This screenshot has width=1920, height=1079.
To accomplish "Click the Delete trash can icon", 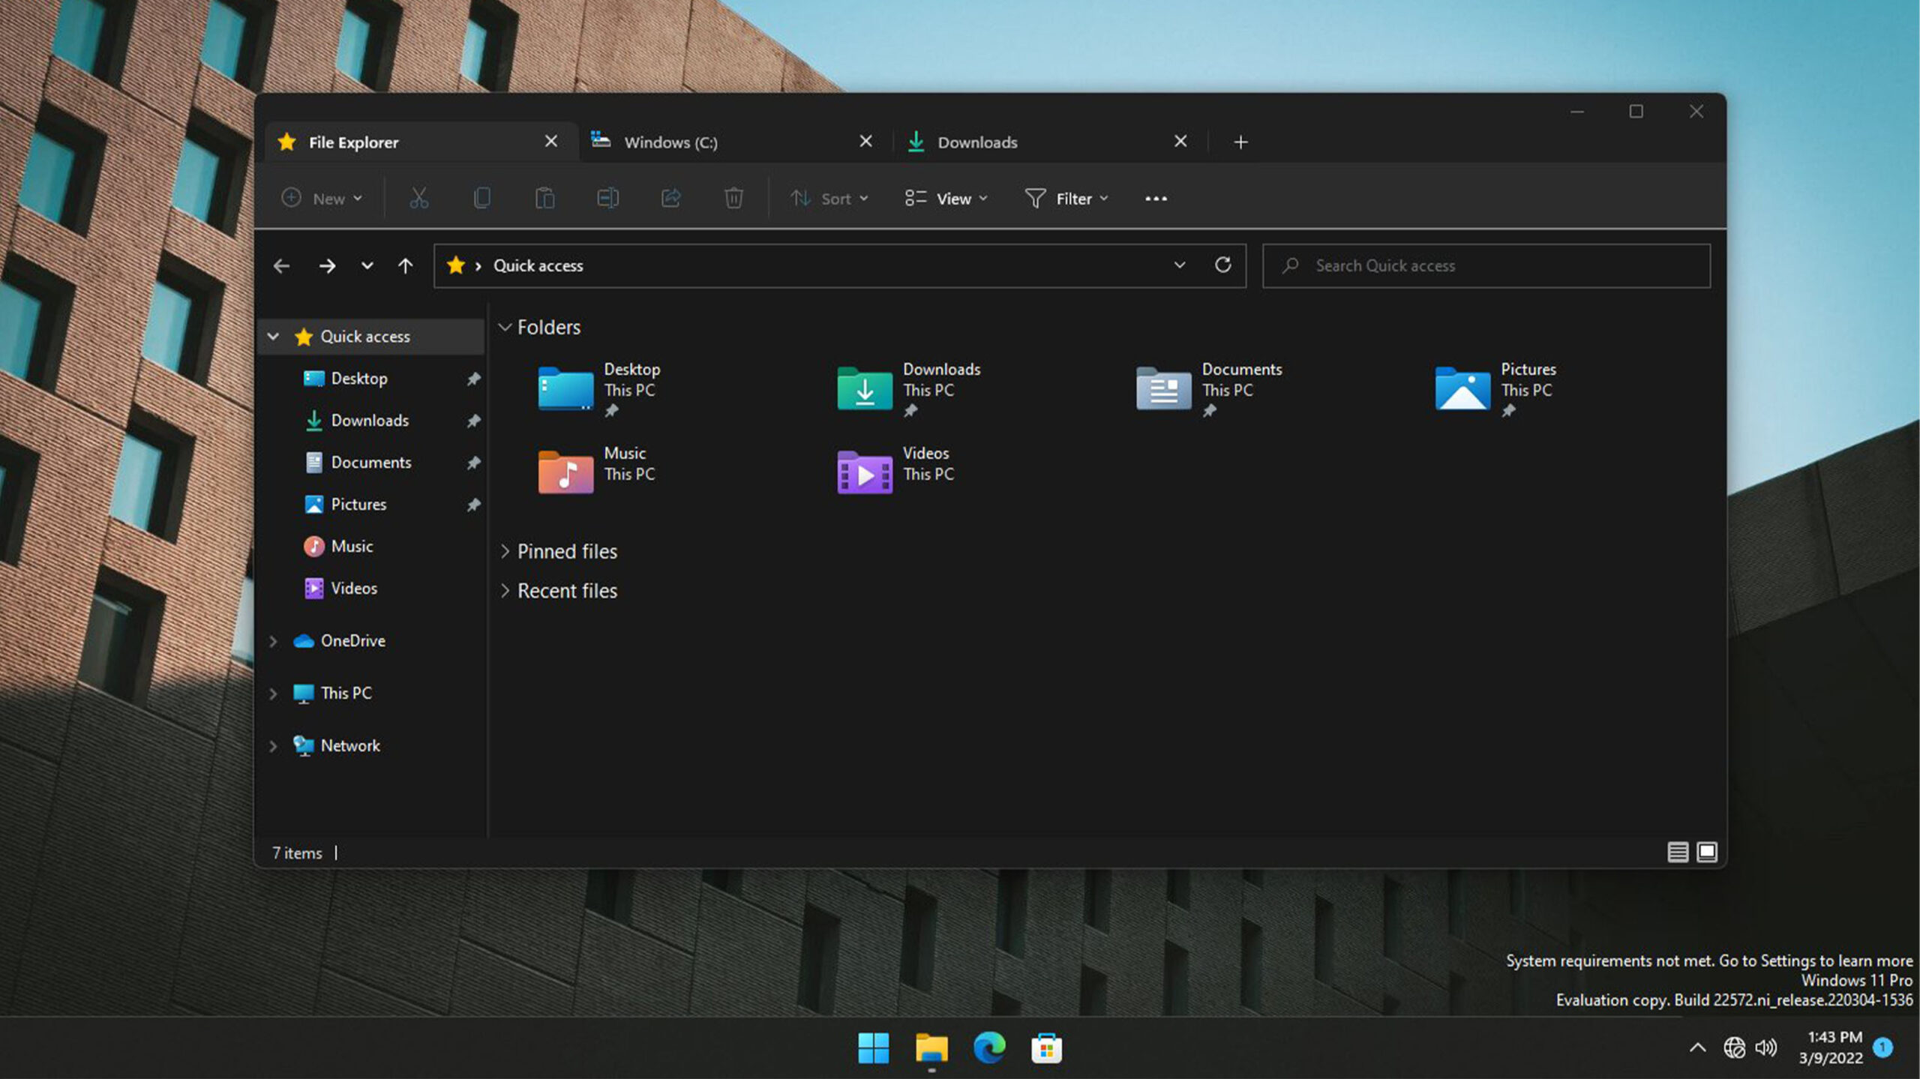I will (733, 198).
